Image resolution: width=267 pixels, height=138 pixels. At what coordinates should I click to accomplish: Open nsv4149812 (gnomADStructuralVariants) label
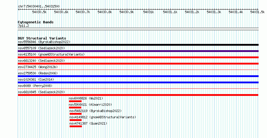pyautogui.click(x=103, y=117)
